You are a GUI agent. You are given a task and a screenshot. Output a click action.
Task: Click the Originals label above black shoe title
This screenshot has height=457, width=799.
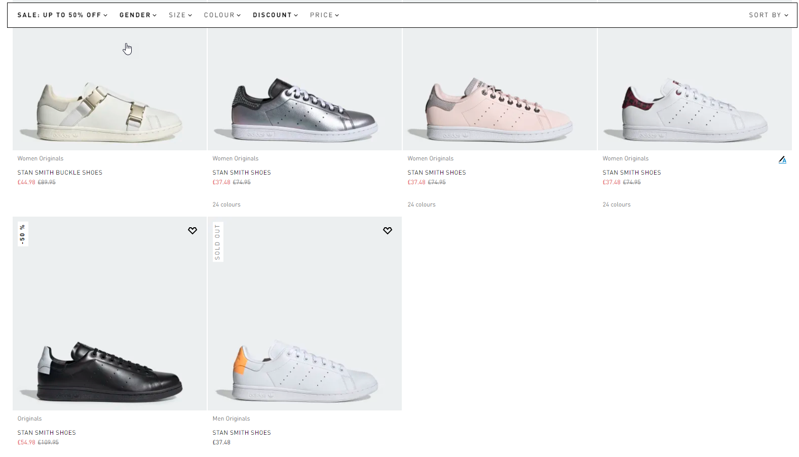click(29, 419)
